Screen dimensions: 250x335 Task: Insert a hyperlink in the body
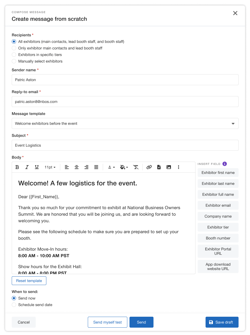pyautogui.click(x=149, y=167)
